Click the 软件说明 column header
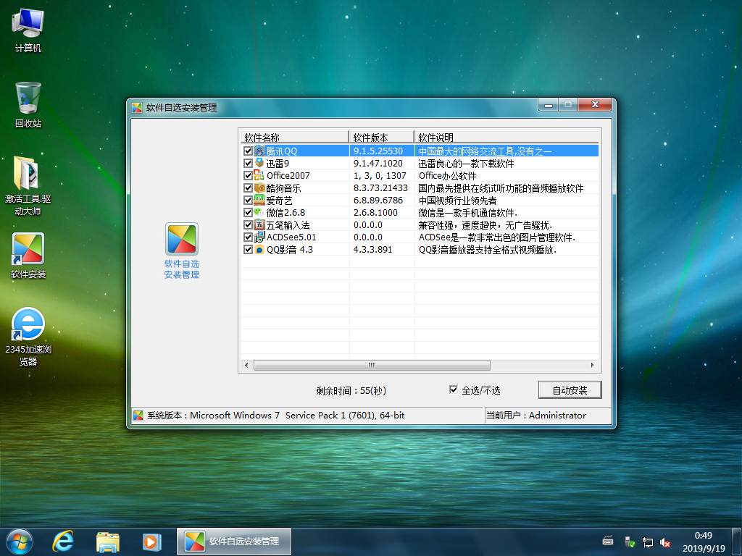The width and height of the screenshot is (742, 556). 507,137
